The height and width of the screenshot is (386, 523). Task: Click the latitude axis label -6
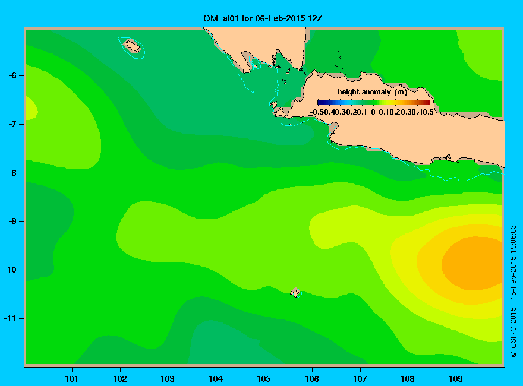click(x=12, y=75)
